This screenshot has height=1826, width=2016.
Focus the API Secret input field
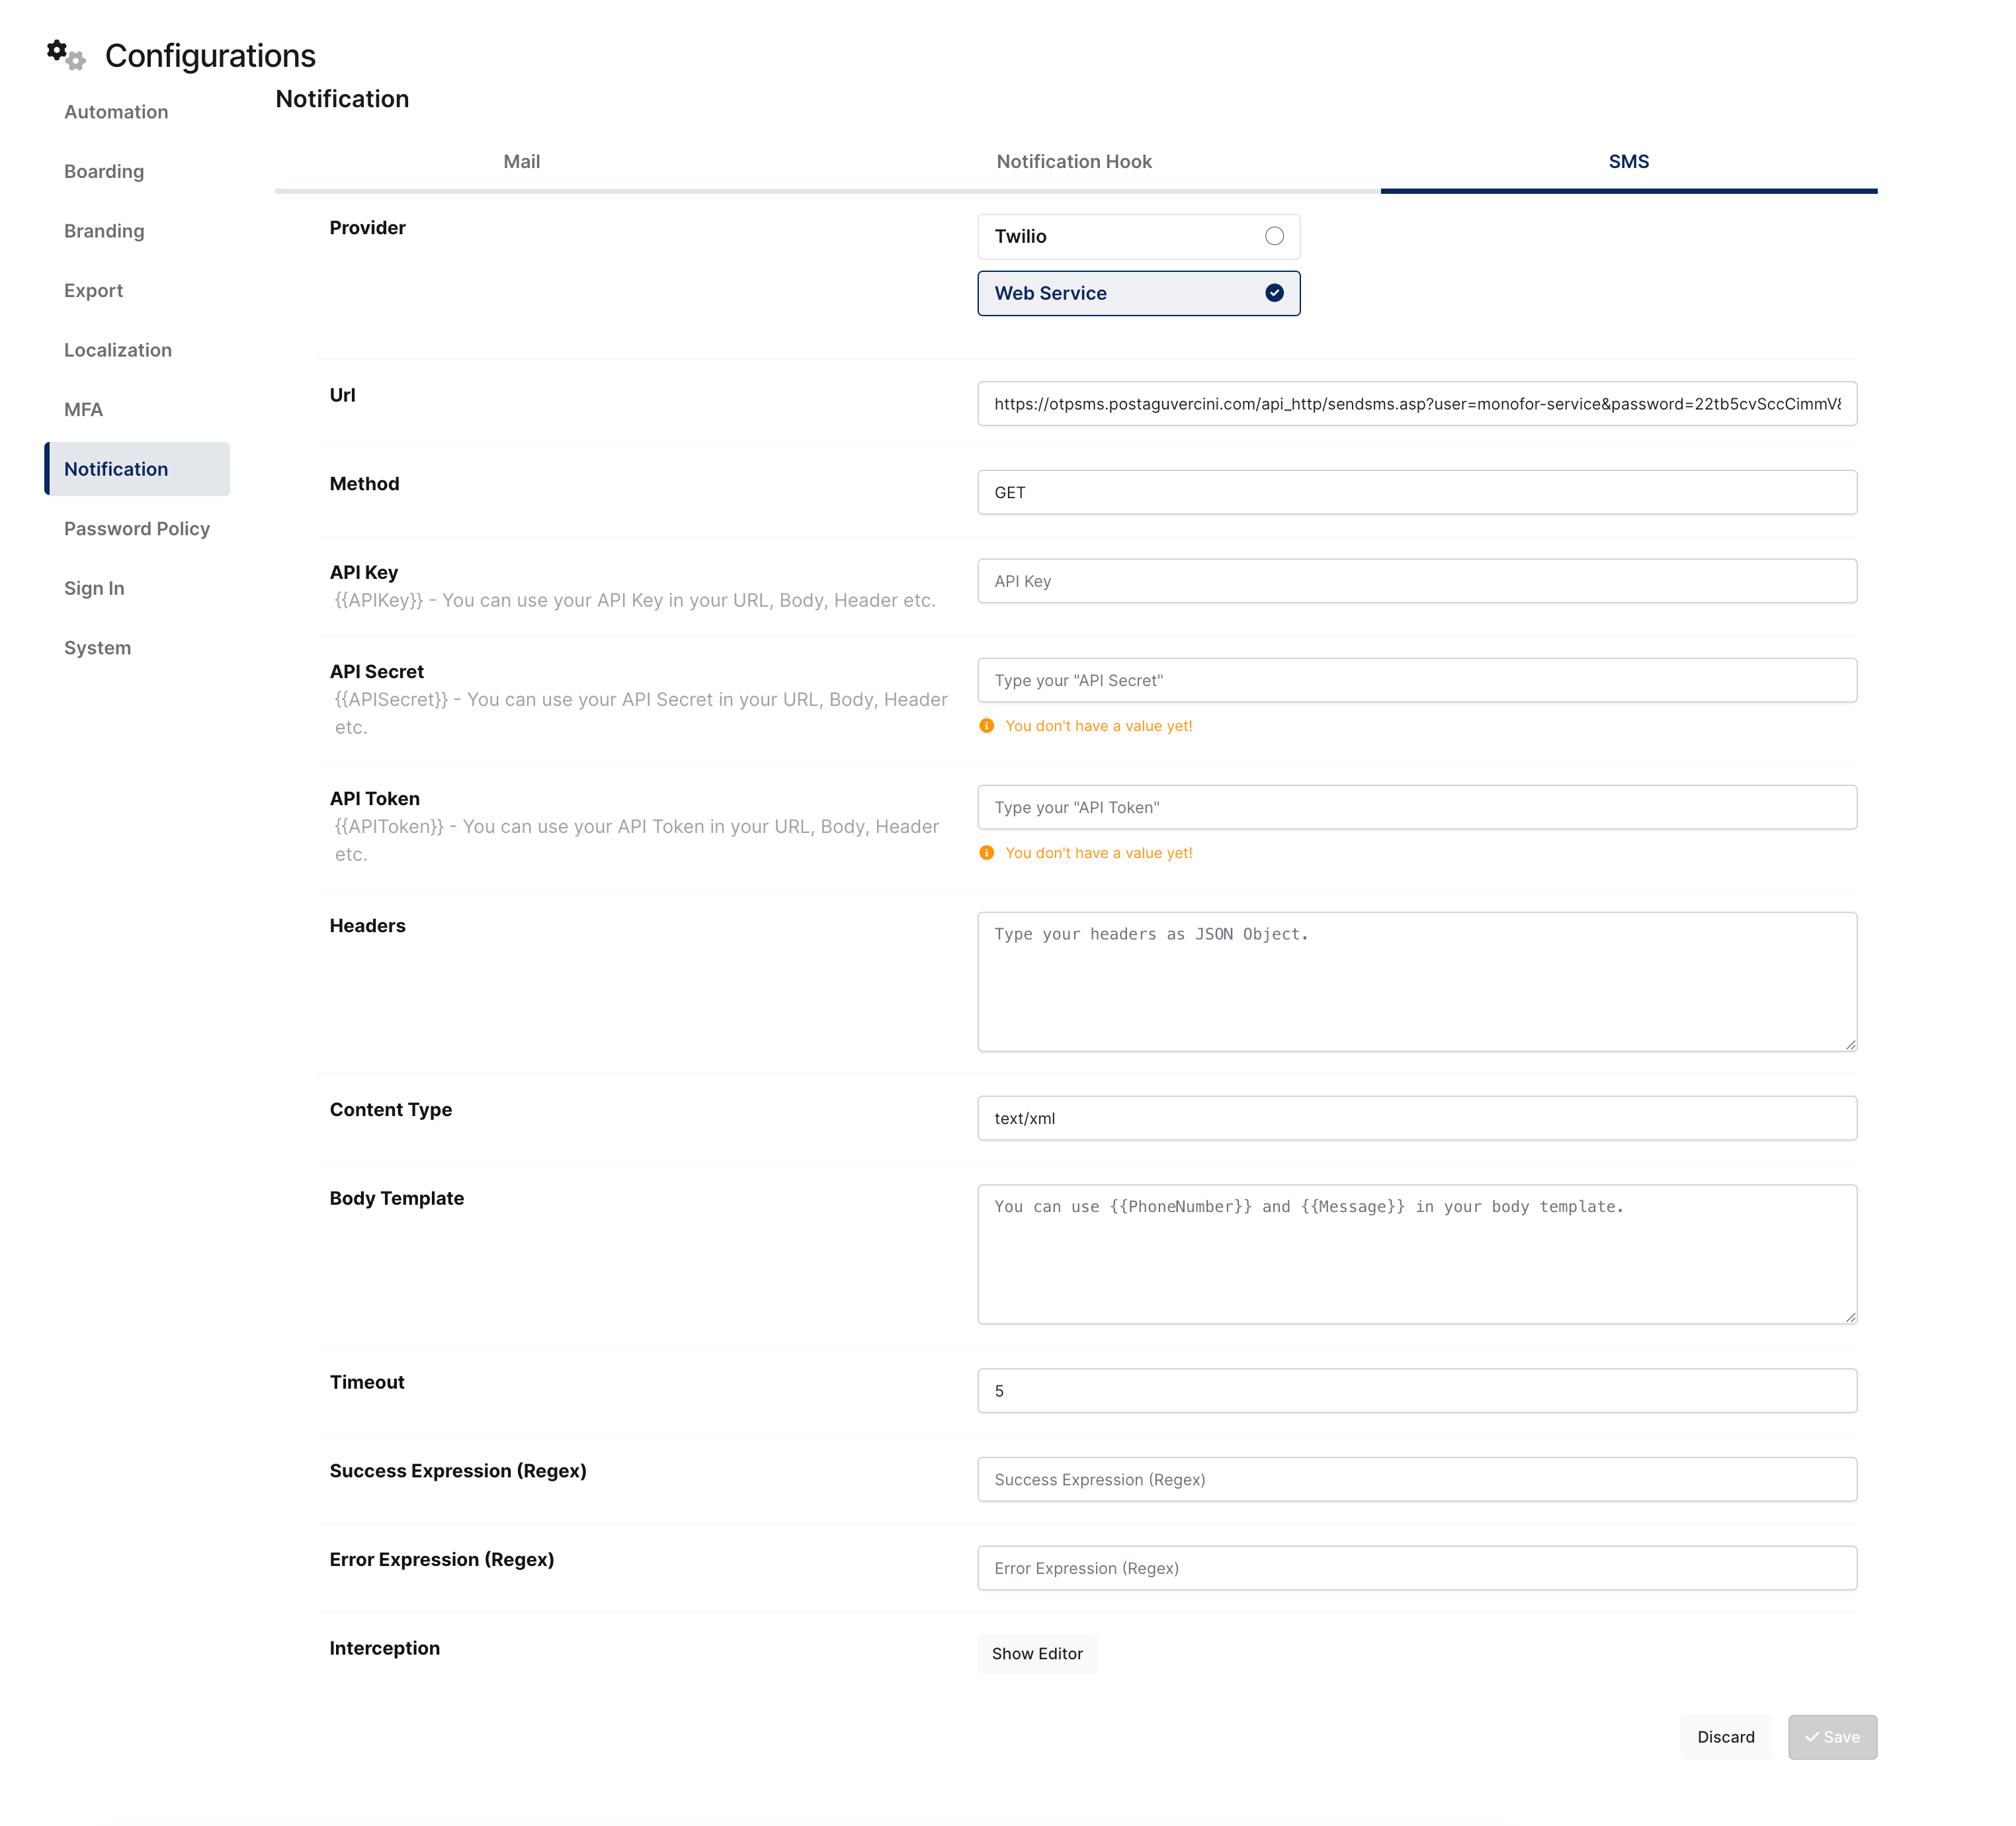tap(1417, 680)
